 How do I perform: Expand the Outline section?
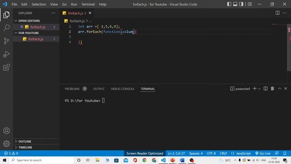(x=36, y=141)
